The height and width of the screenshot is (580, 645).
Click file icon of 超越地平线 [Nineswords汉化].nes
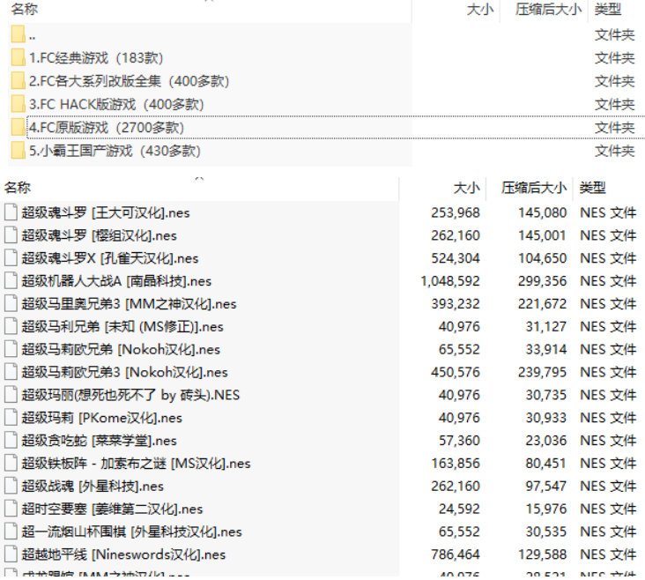(x=11, y=554)
